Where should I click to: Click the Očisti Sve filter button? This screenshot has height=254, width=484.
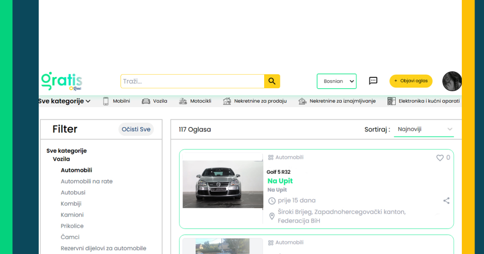pyautogui.click(x=136, y=129)
